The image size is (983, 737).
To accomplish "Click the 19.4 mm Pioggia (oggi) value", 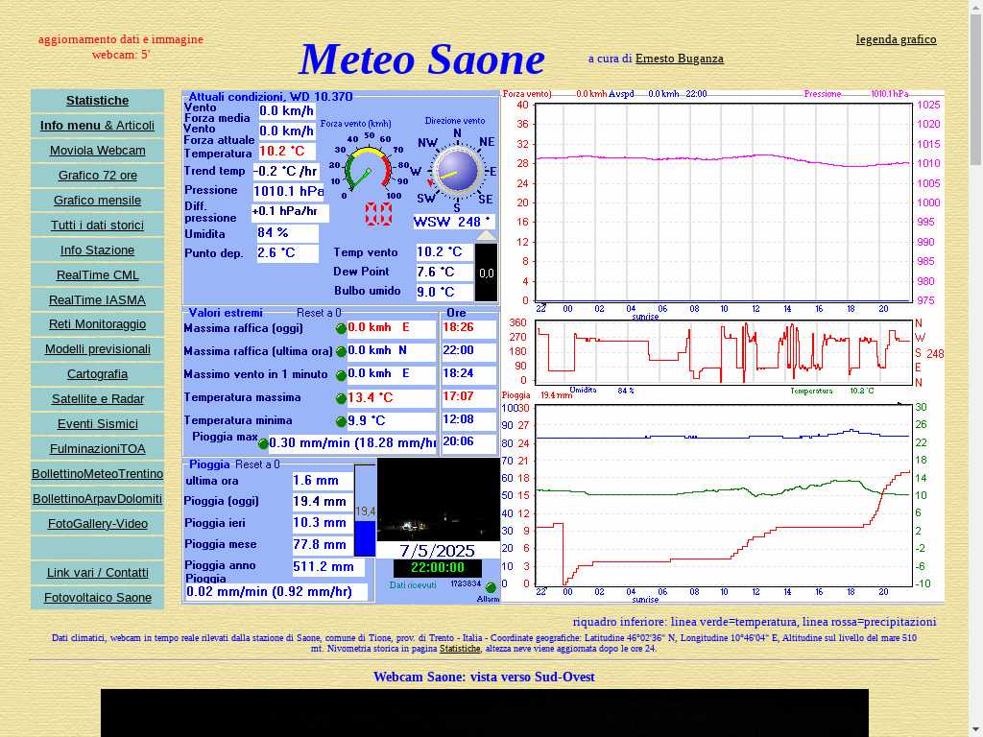I will click(323, 501).
